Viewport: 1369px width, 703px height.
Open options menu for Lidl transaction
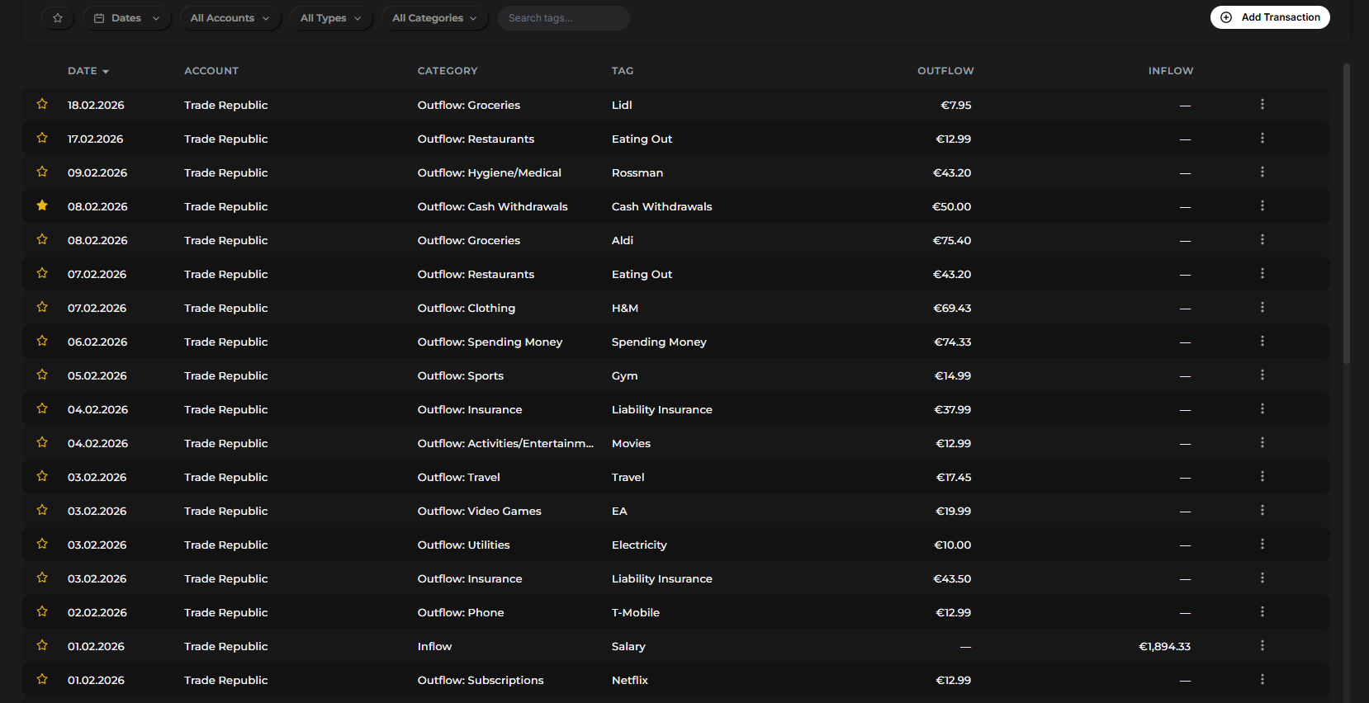(1262, 105)
